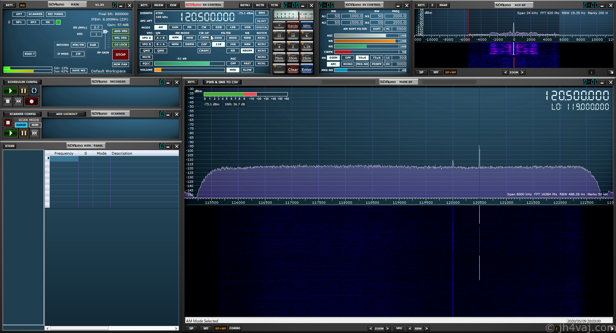The width and height of the screenshot is (616, 333).
Task: Click STORE in memory panel
Action: (x=10, y=146)
